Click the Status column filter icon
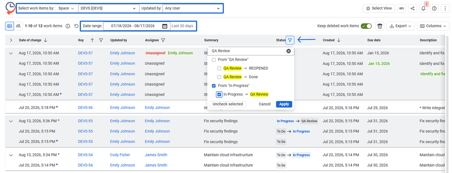Viewport: 452px width, 173px height. [290, 40]
